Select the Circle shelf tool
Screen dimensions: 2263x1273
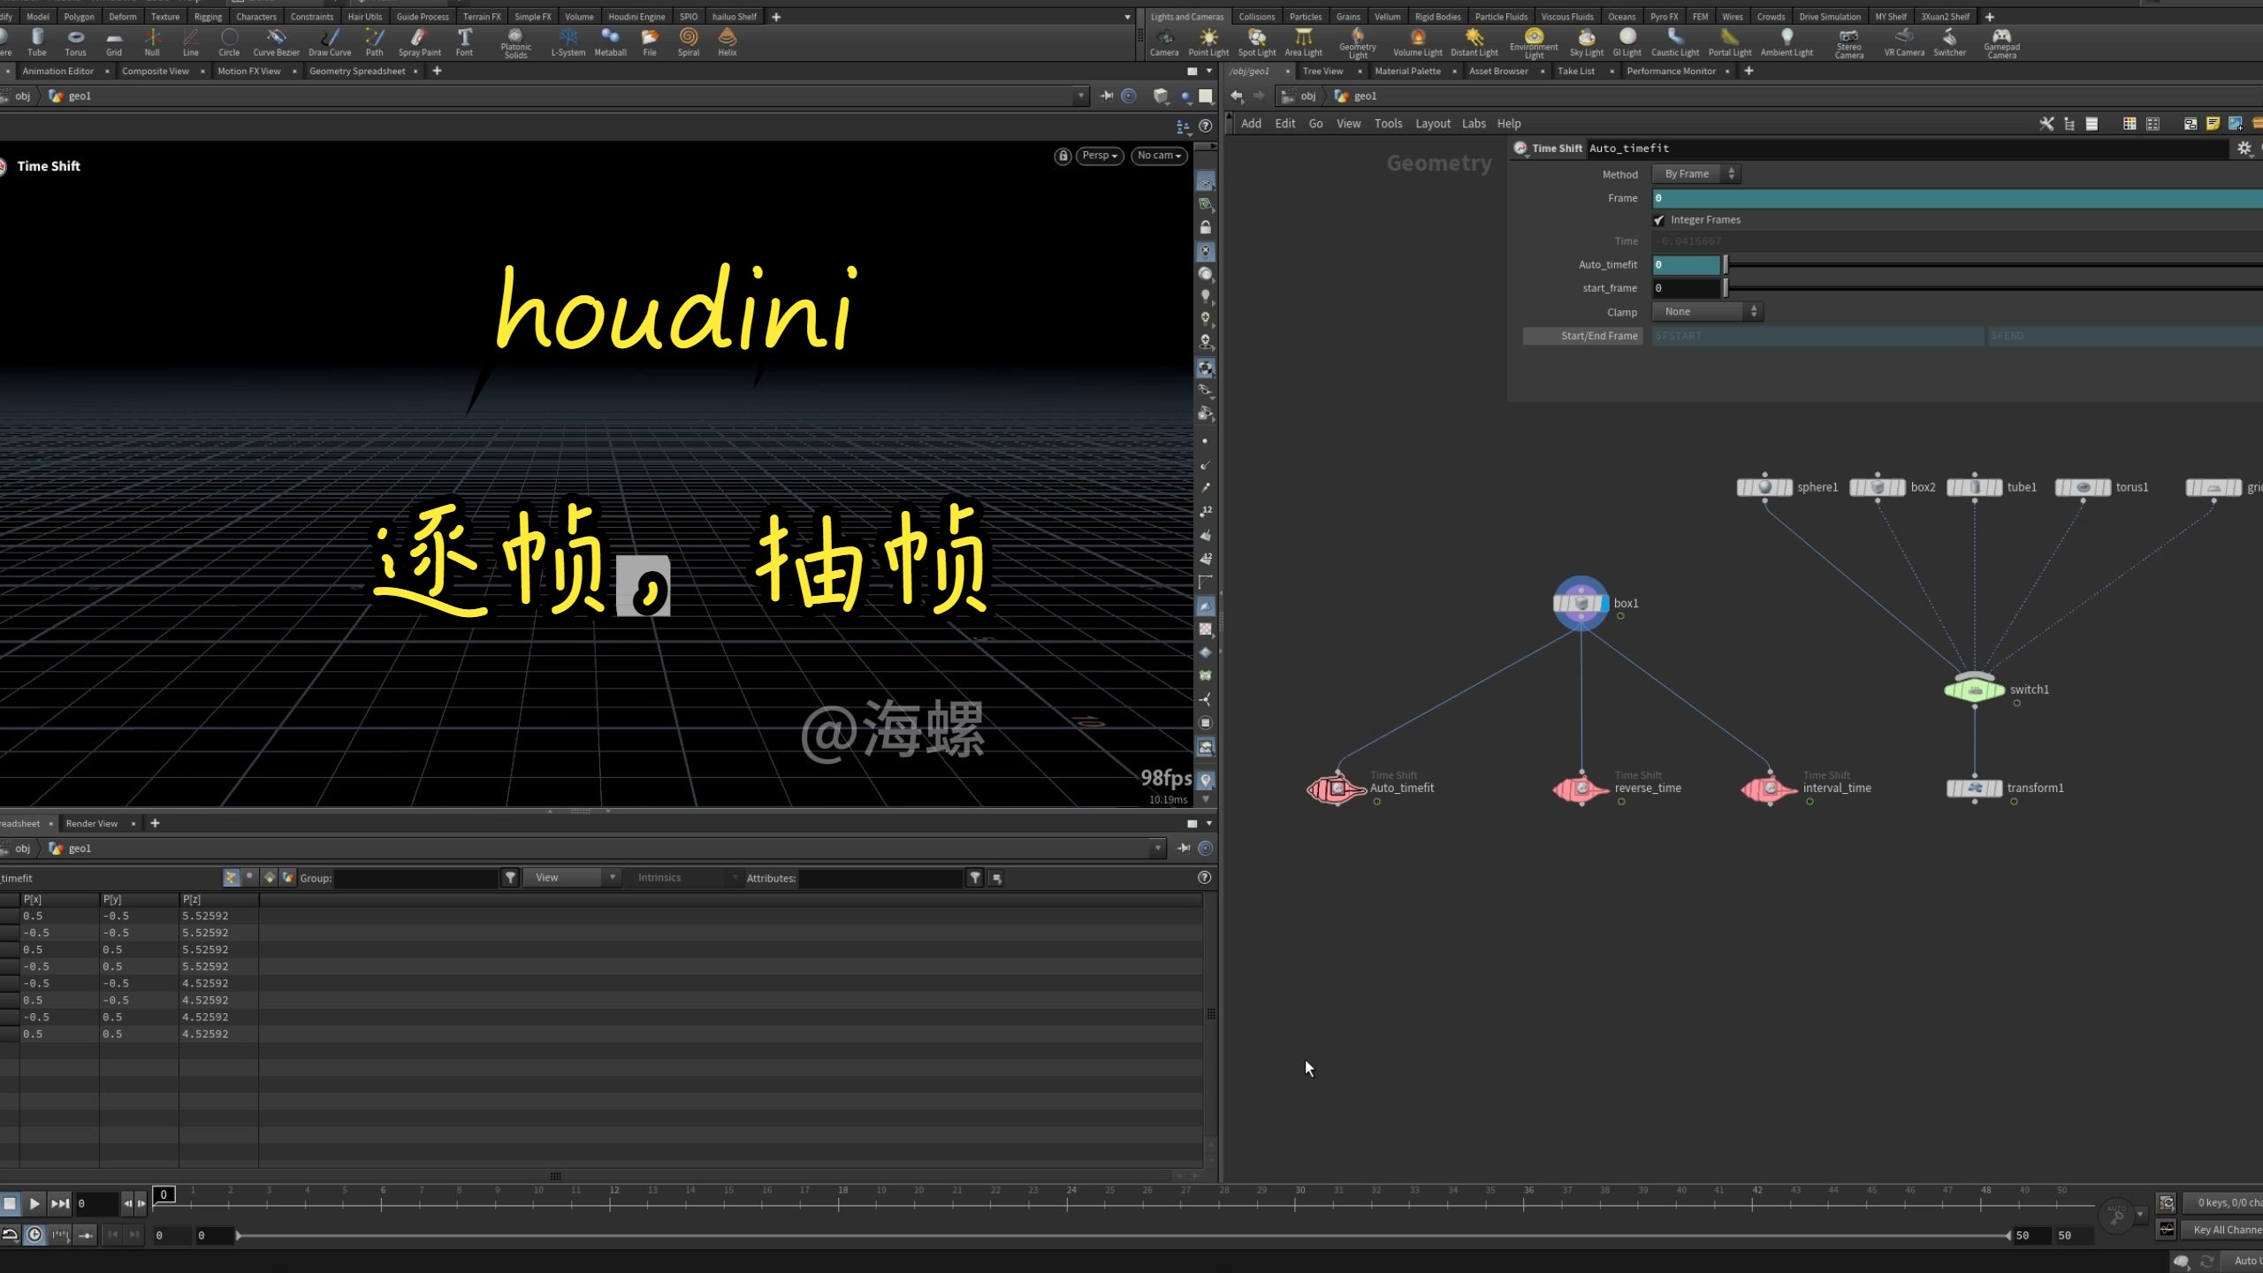229,42
